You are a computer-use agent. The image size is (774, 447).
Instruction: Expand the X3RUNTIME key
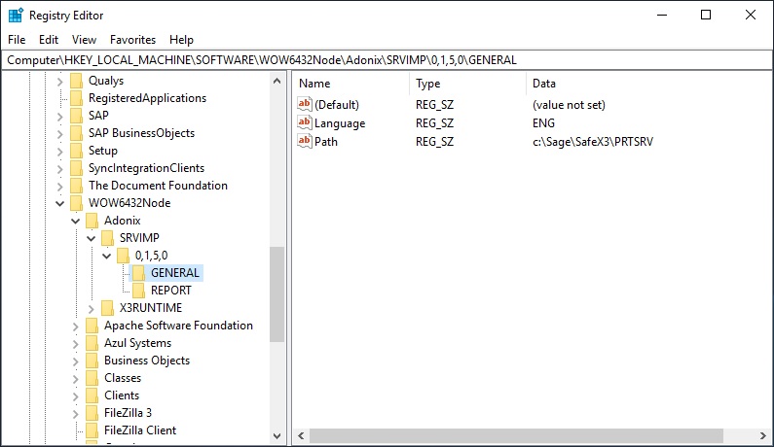[x=92, y=308]
